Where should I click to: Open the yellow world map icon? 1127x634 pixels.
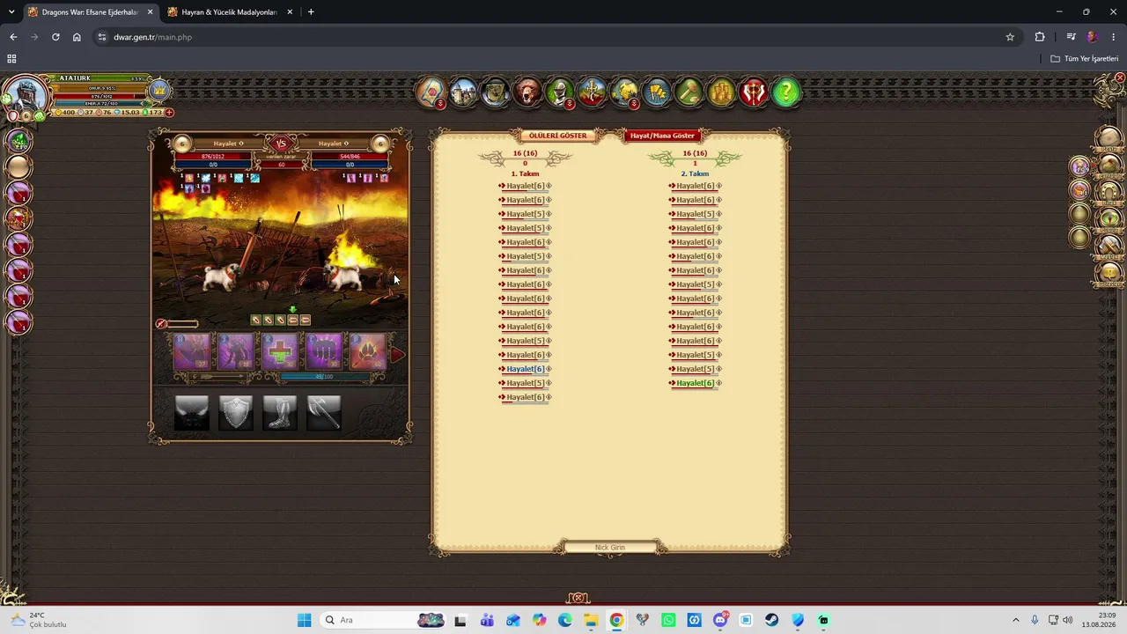tap(624, 92)
